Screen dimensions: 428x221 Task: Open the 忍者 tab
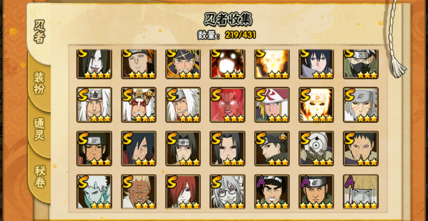coord(39,32)
